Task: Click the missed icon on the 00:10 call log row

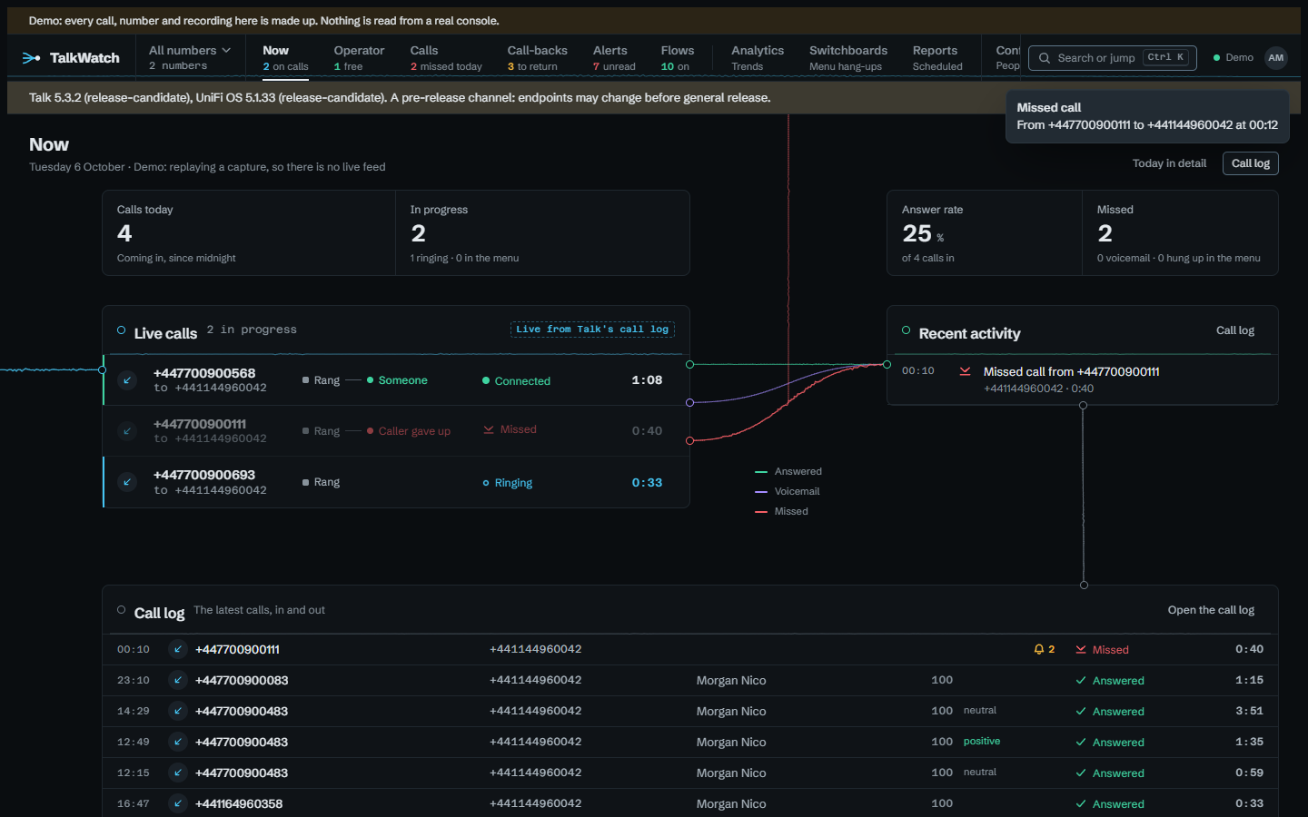Action: [1081, 650]
